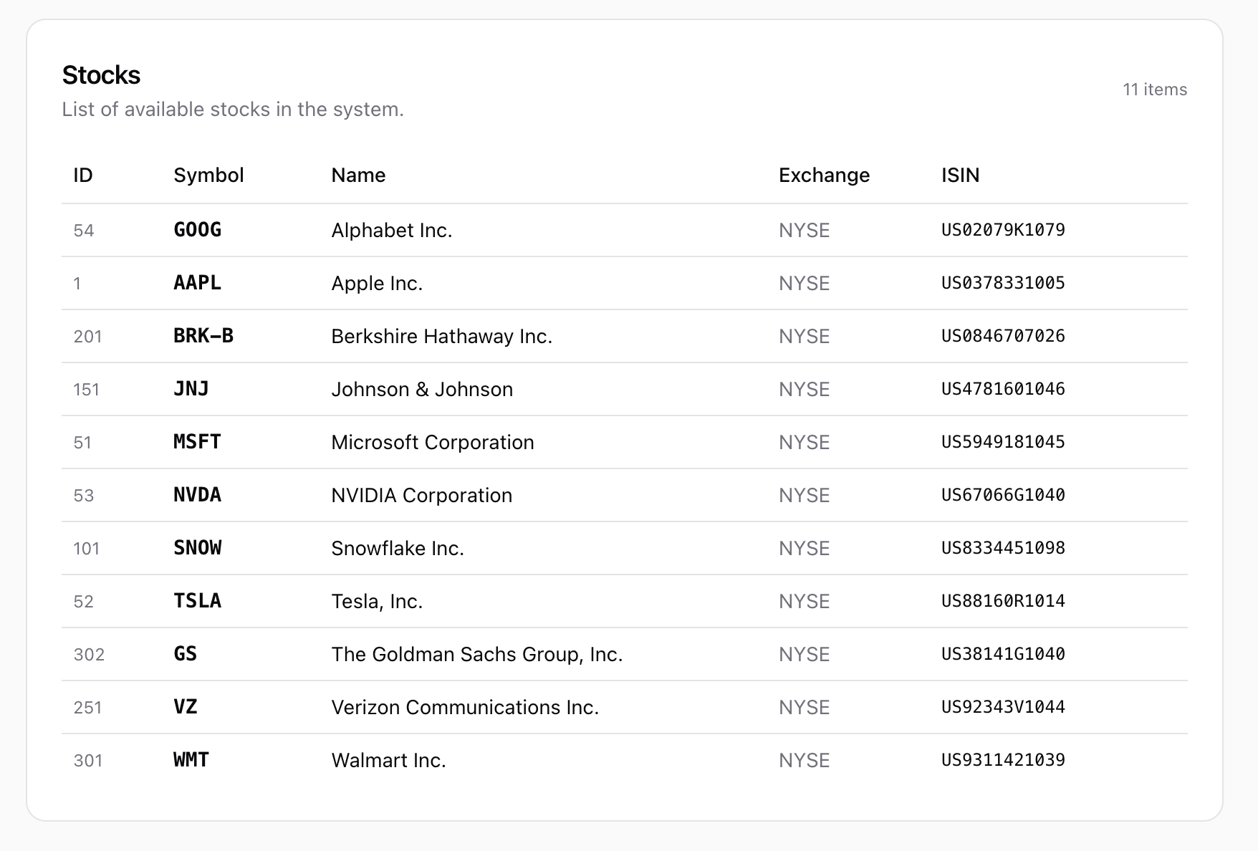This screenshot has width=1258, height=851.
Task: Click the Stocks heading
Action: tap(101, 75)
